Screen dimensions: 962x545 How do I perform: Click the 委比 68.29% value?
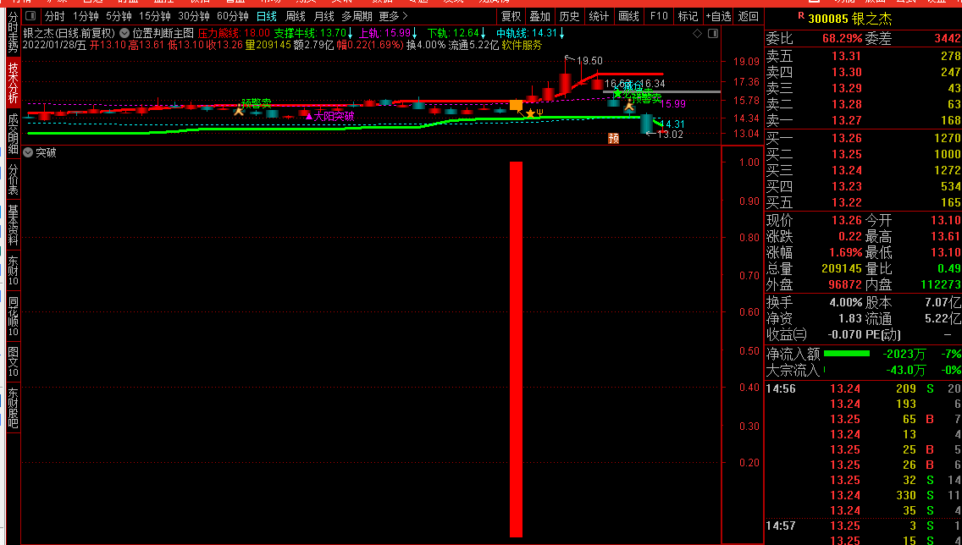click(842, 39)
